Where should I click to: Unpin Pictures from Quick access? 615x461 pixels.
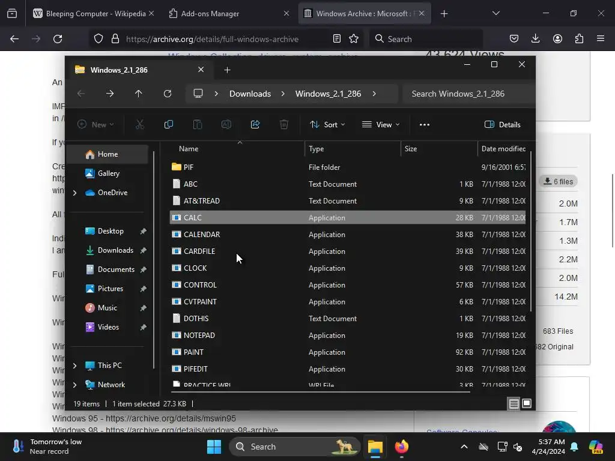point(143,289)
